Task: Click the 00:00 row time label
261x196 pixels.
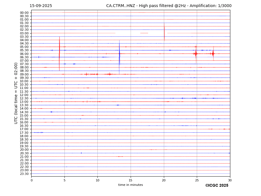Action: point(24,13)
